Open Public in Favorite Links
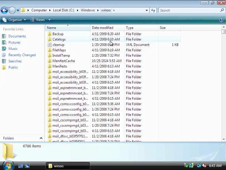226x170 pixels. (13, 67)
